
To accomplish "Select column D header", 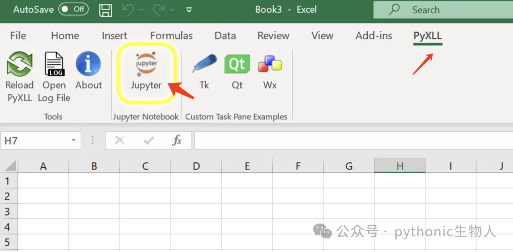I will click(x=196, y=166).
